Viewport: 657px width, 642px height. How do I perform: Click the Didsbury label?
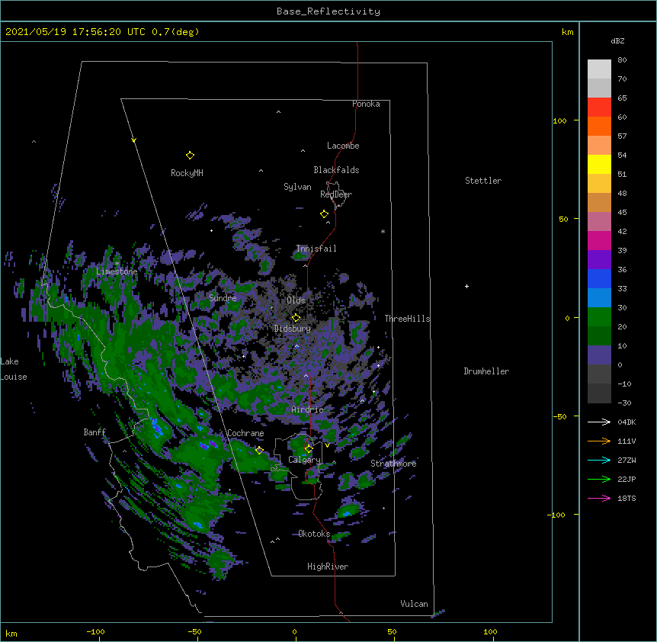(293, 329)
